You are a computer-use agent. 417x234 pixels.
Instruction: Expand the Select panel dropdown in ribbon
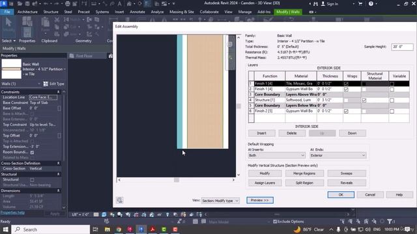tap(14, 41)
